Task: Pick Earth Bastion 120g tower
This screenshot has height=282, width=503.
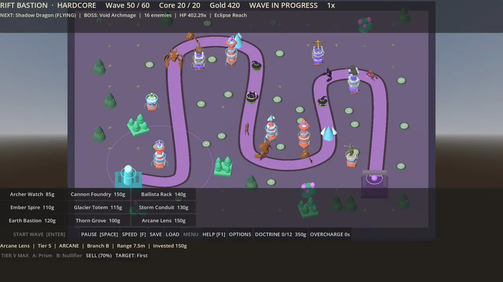Action: pos(32,221)
